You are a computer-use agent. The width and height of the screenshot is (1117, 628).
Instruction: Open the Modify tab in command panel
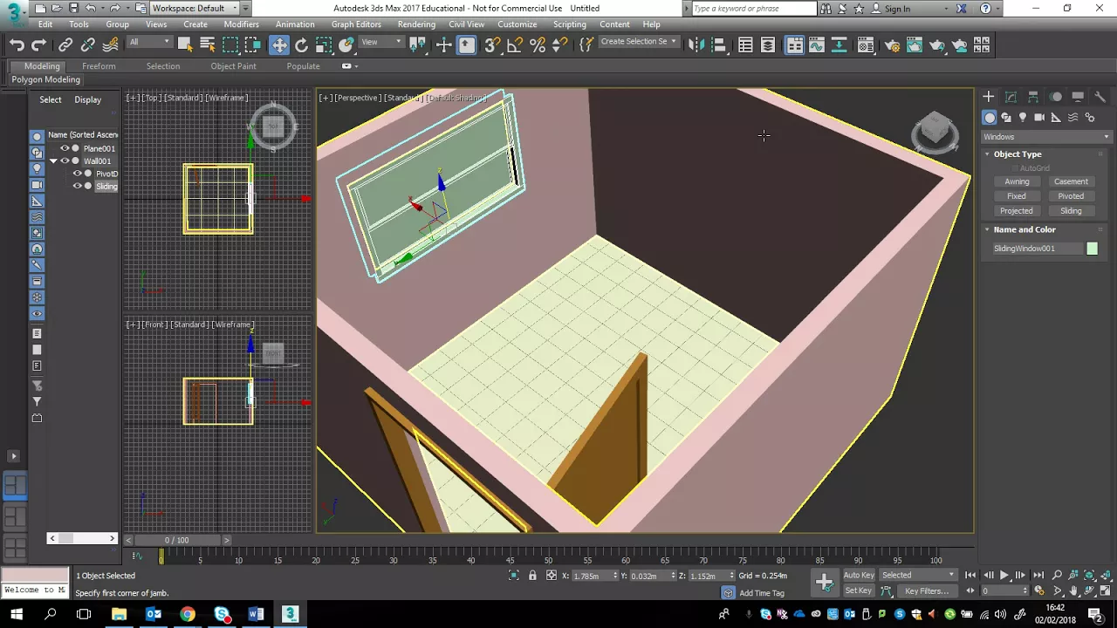(1011, 97)
